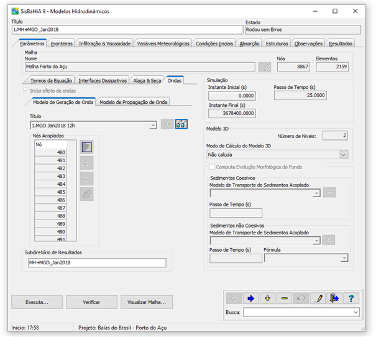Click the binoculars view icon beside wave model title
This screenshot has width=376, height=337.
pos(181,124)
